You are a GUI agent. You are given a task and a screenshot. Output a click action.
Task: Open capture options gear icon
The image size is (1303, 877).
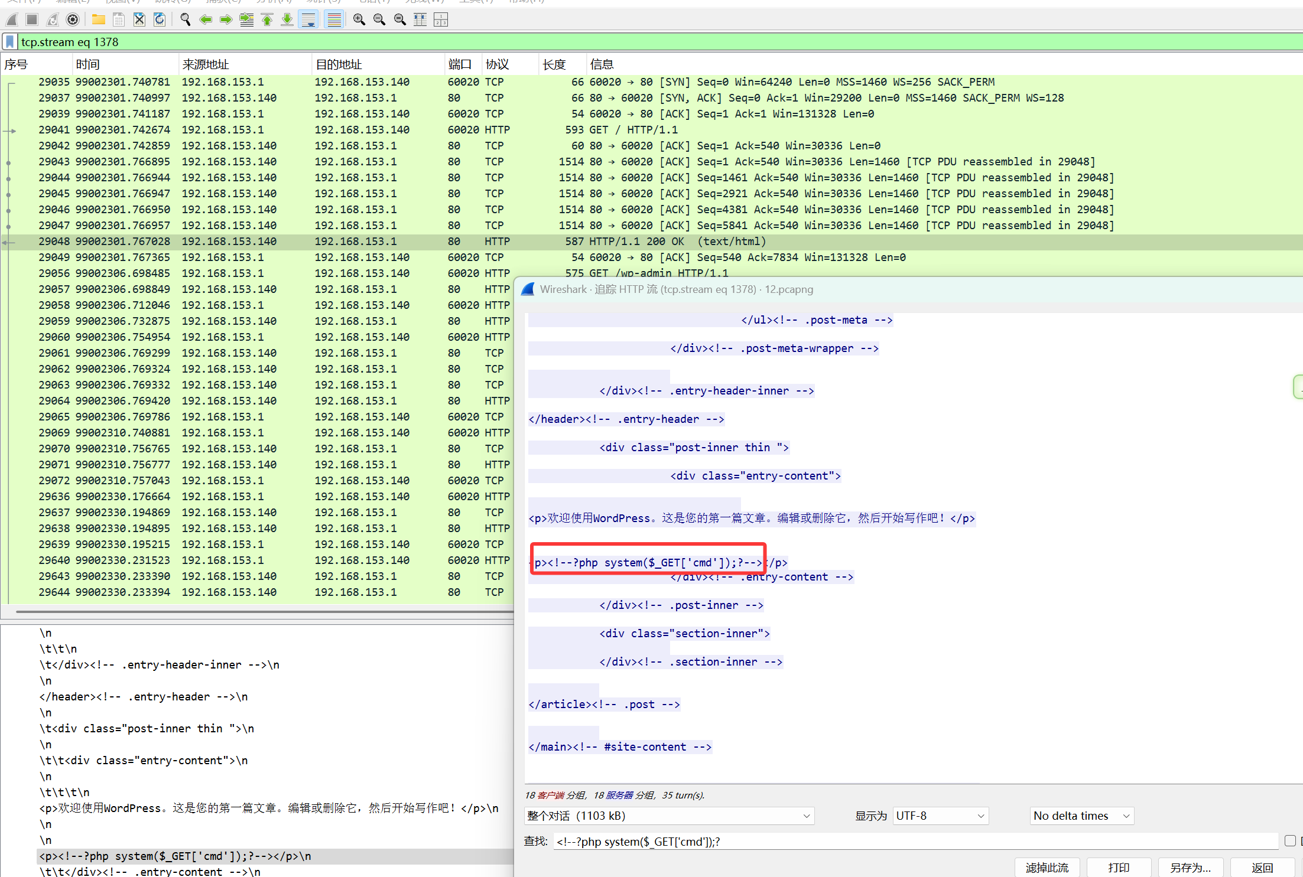(73, 20)
